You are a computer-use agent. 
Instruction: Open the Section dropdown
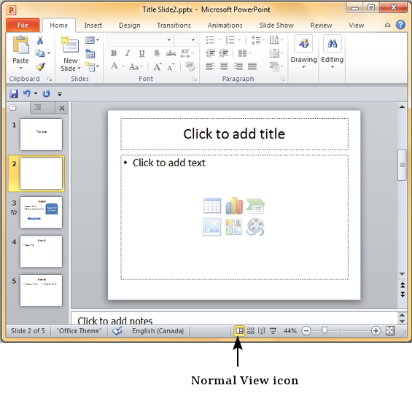pyautogui.click(x=92, y=67)
